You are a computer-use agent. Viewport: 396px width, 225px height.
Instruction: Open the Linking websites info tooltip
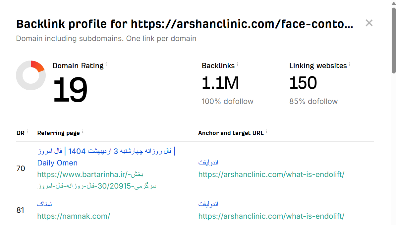[350, 64]
